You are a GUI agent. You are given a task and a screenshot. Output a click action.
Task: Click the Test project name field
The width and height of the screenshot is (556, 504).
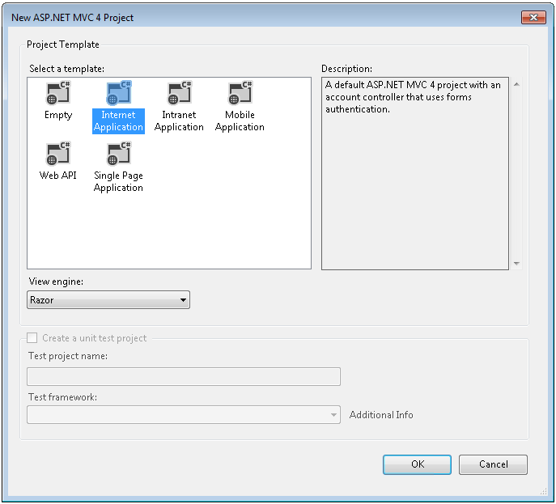click(184, 376)
